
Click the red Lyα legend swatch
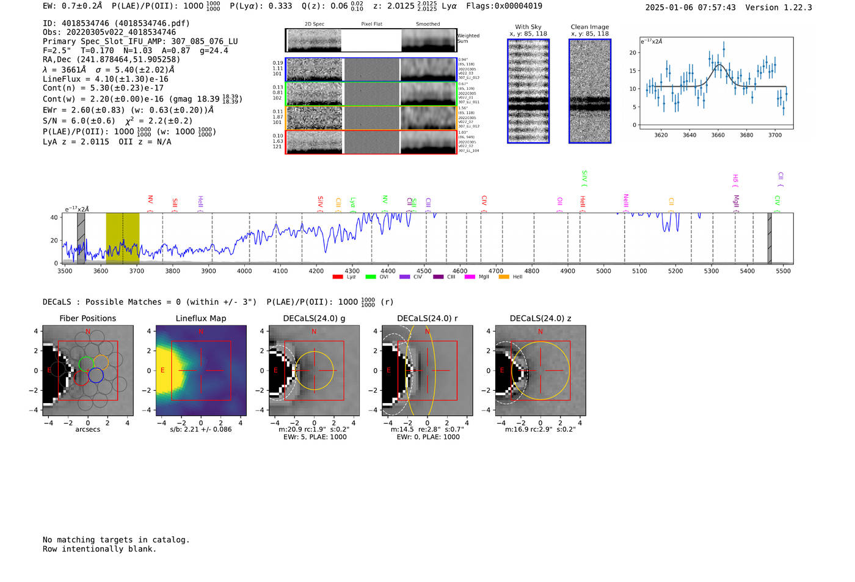coord(338,277)
